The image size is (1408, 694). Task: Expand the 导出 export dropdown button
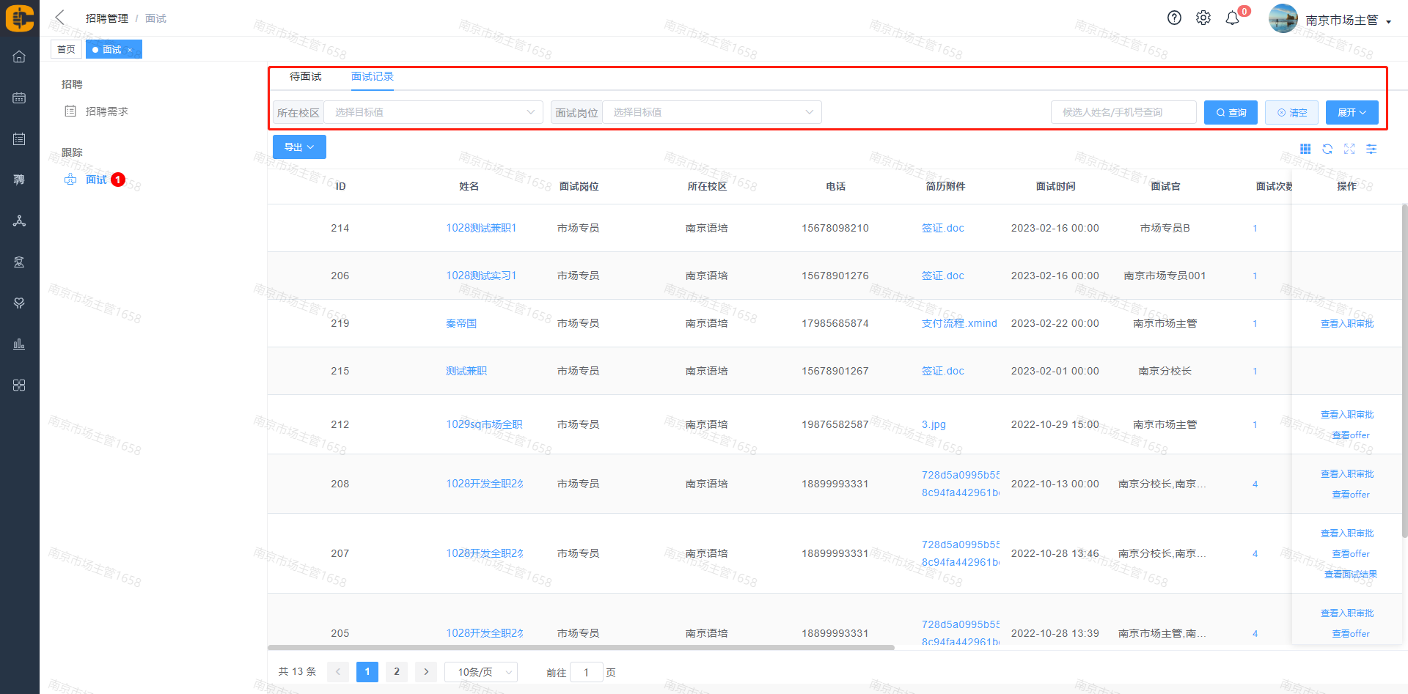[299, 147]
